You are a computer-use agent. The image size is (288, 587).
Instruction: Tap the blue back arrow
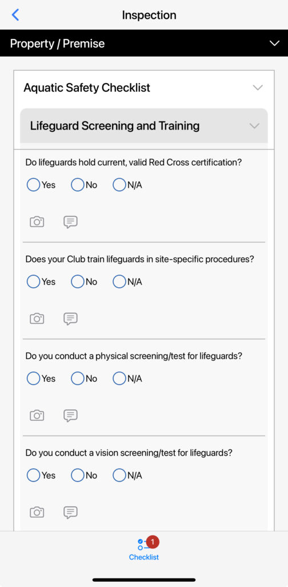pos(15,15)
